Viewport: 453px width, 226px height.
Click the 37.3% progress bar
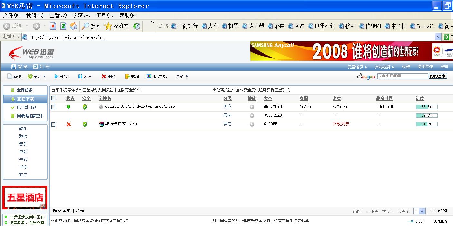tap(427, 115)
